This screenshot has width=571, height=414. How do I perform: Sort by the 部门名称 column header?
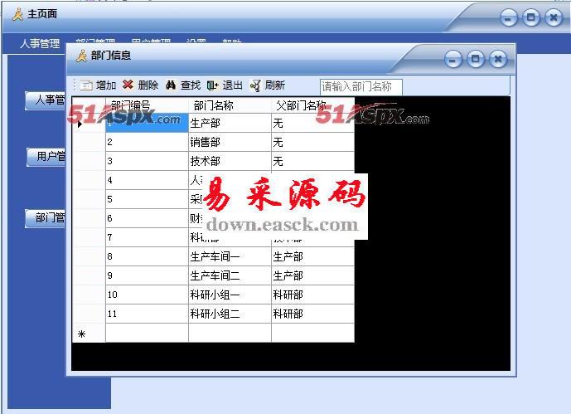pos(213,105)
